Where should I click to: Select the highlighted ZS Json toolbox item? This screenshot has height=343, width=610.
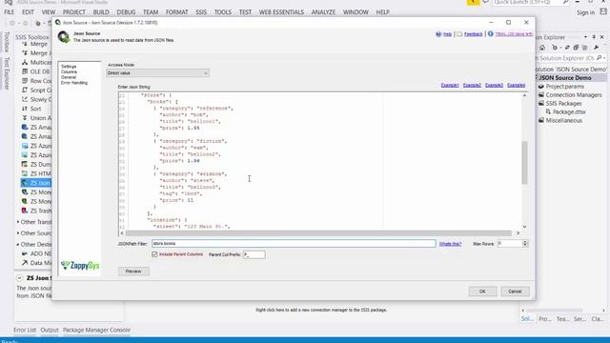coord(36,183)
